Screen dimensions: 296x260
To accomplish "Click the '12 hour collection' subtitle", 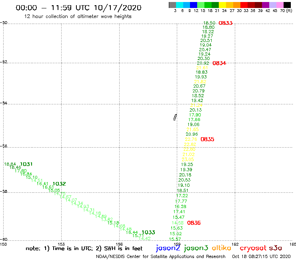I will [x=78, y=16].
